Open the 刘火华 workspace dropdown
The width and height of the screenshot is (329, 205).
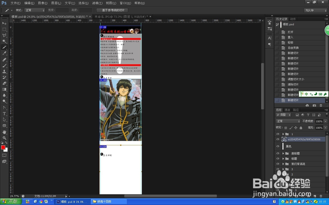pyautogui.click(x=316, y=10)
